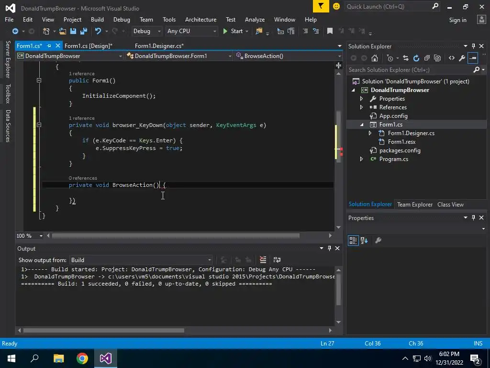Click the Collapse All icon in Solution Explorer
Screen dimensions: 490x368
point(427,58)
